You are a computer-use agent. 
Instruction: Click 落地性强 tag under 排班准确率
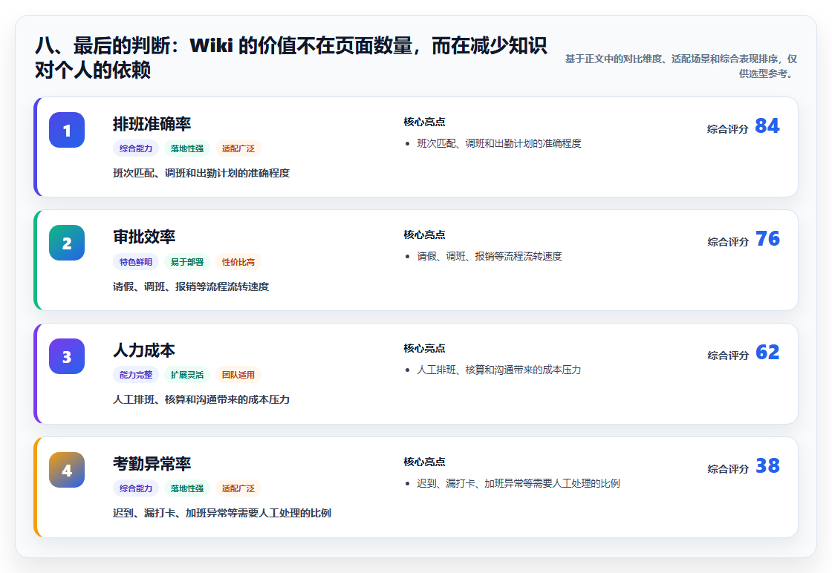pyautogui.click(x=187, y=148)
